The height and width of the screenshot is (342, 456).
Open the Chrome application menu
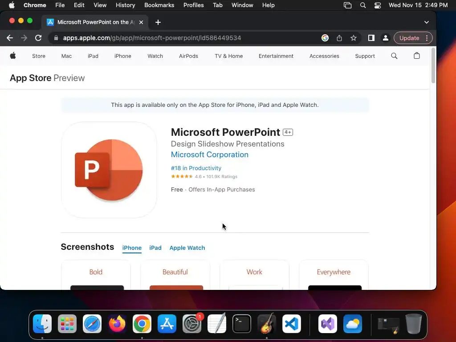pos(35,5)
